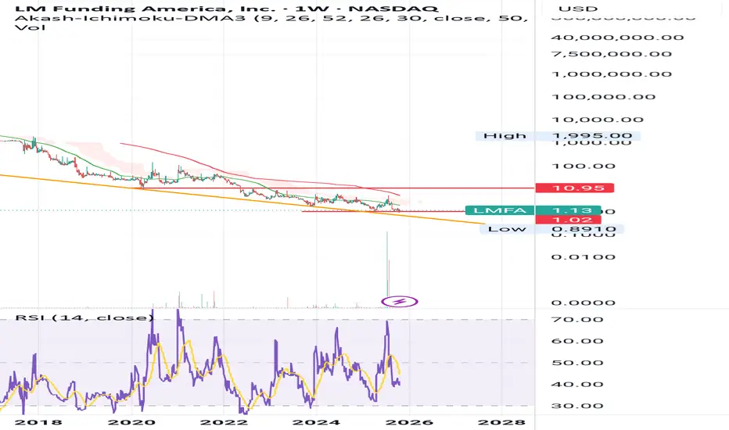Click the 100.00 price scale value

[x=584, y=166]
